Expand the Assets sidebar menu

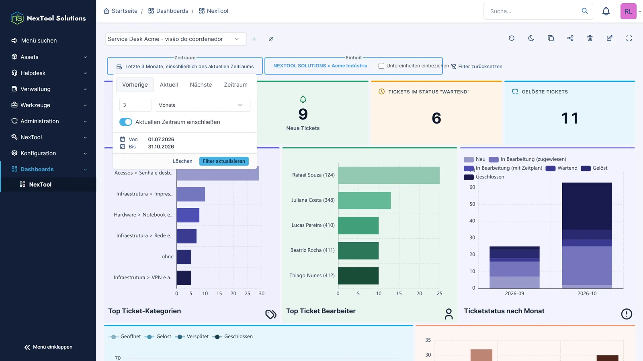coord(48,57)
